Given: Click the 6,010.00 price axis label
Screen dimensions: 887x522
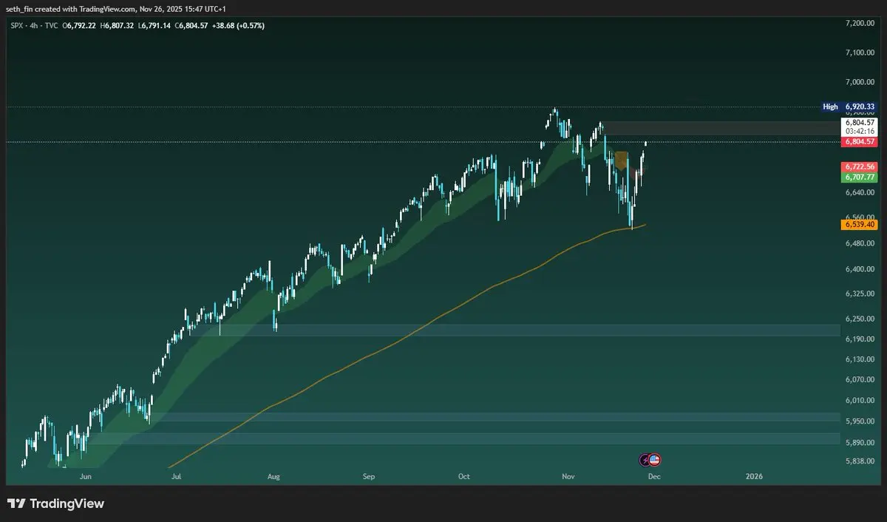Looking at the screenshot, I should point(860,401).
